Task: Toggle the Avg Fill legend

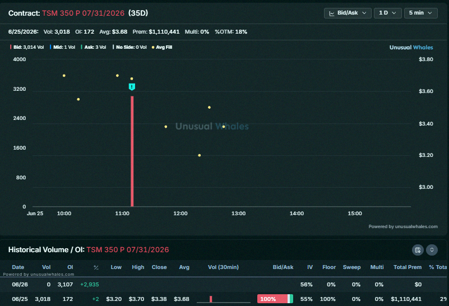Action: click(162, 47)
